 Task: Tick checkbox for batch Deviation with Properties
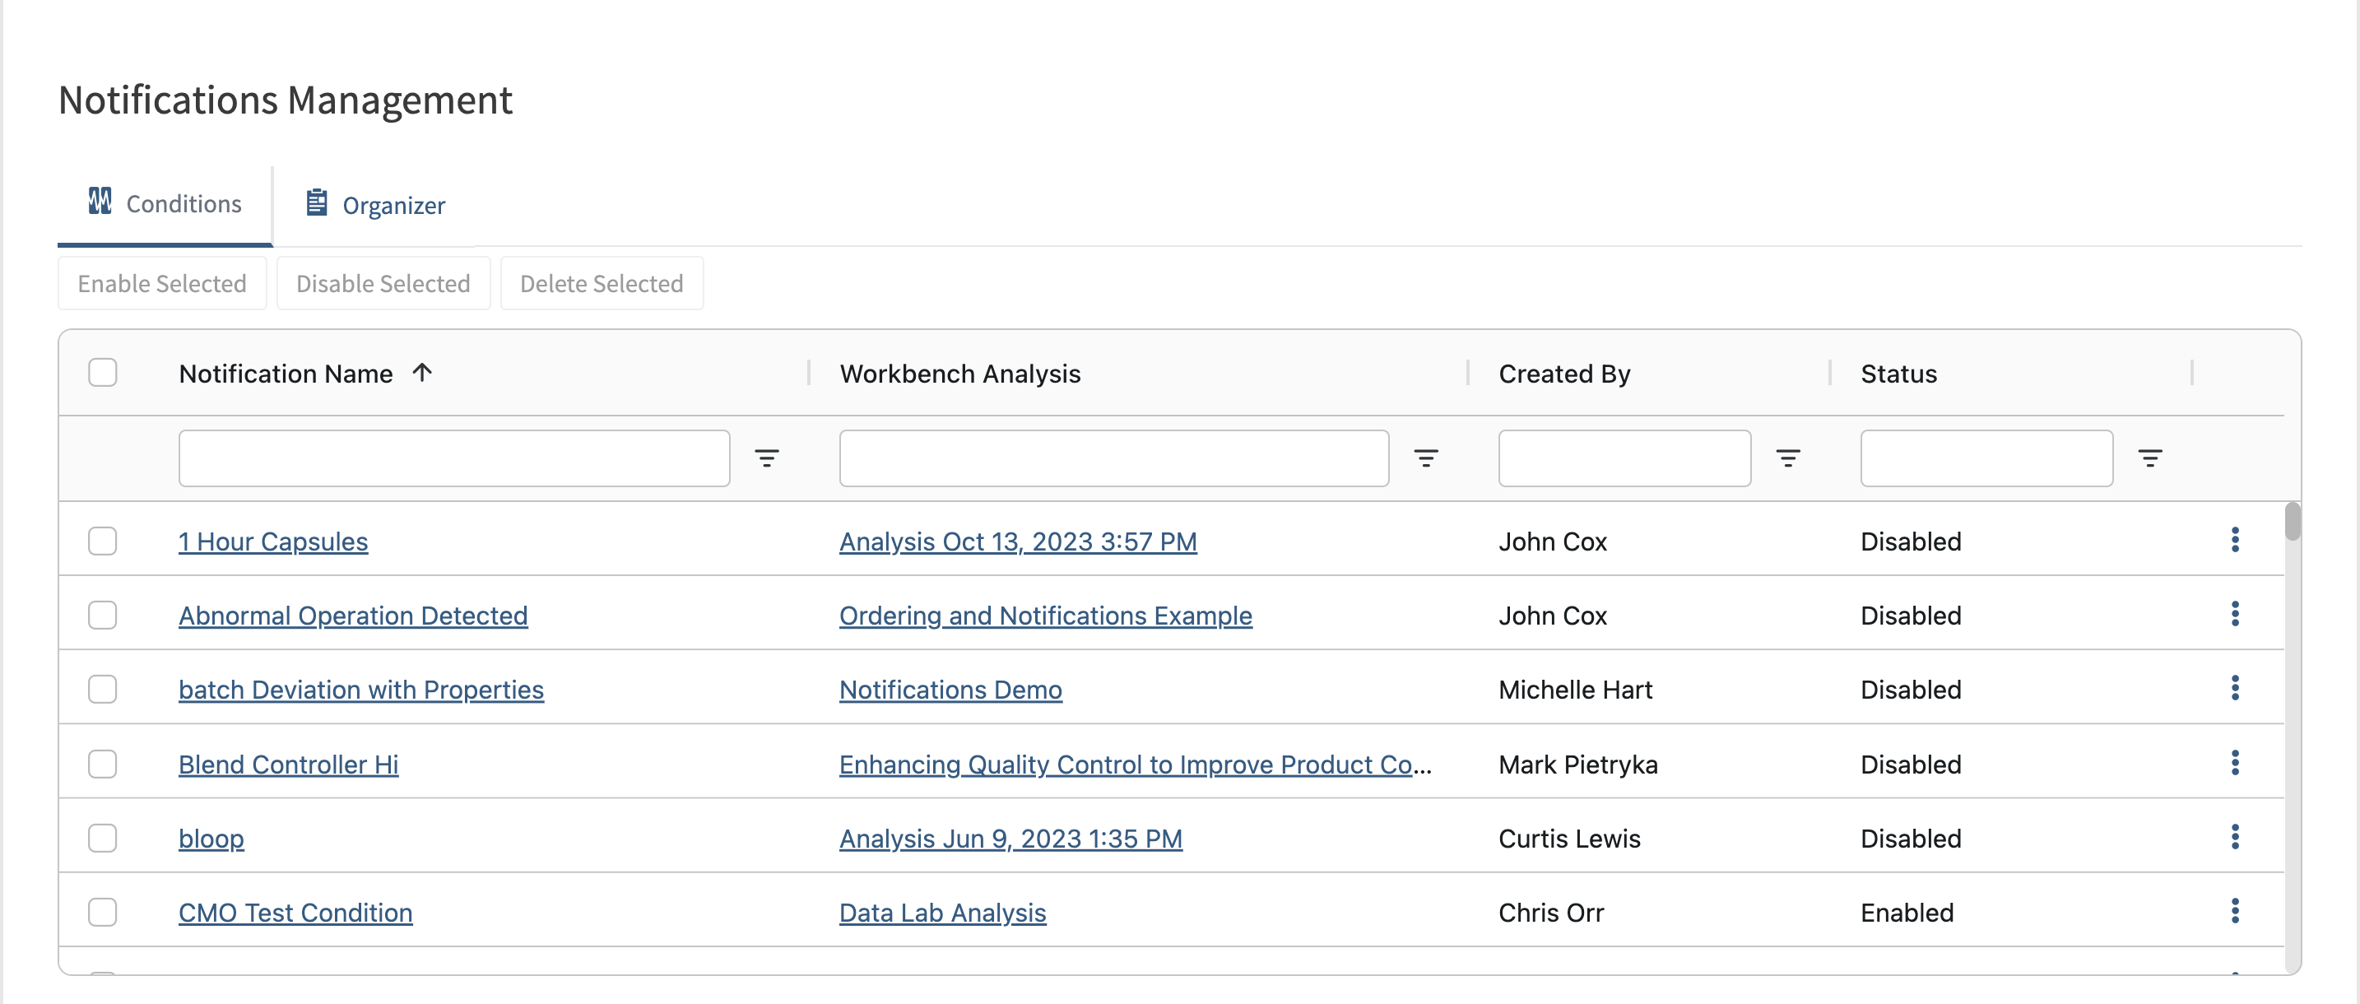coord(103,689)
